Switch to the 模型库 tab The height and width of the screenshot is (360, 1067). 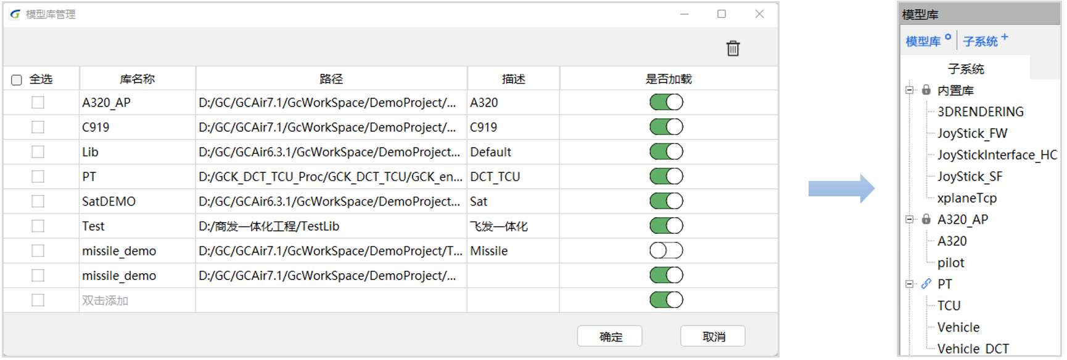pos(923,42)
